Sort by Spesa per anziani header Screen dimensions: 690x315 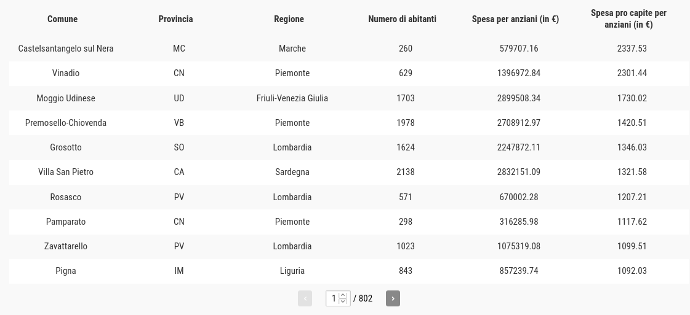click(515, 19)
